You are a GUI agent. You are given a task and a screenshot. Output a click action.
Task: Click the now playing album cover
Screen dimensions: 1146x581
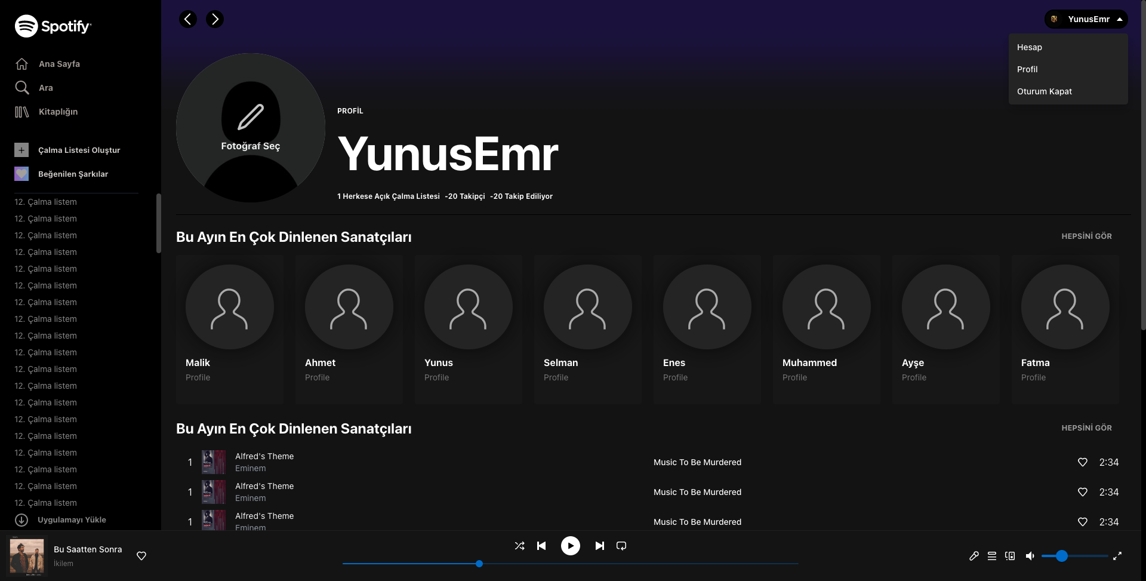point(27,556)
